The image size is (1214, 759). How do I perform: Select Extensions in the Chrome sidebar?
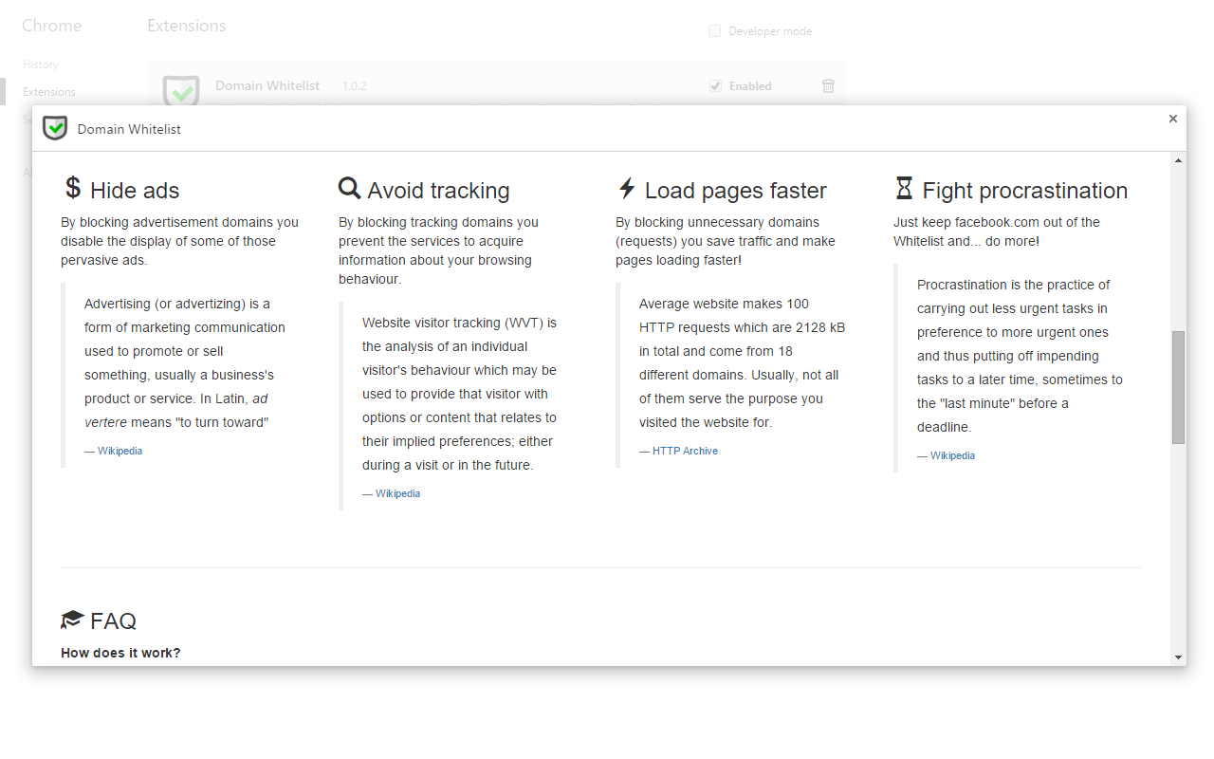pos(49,92)
